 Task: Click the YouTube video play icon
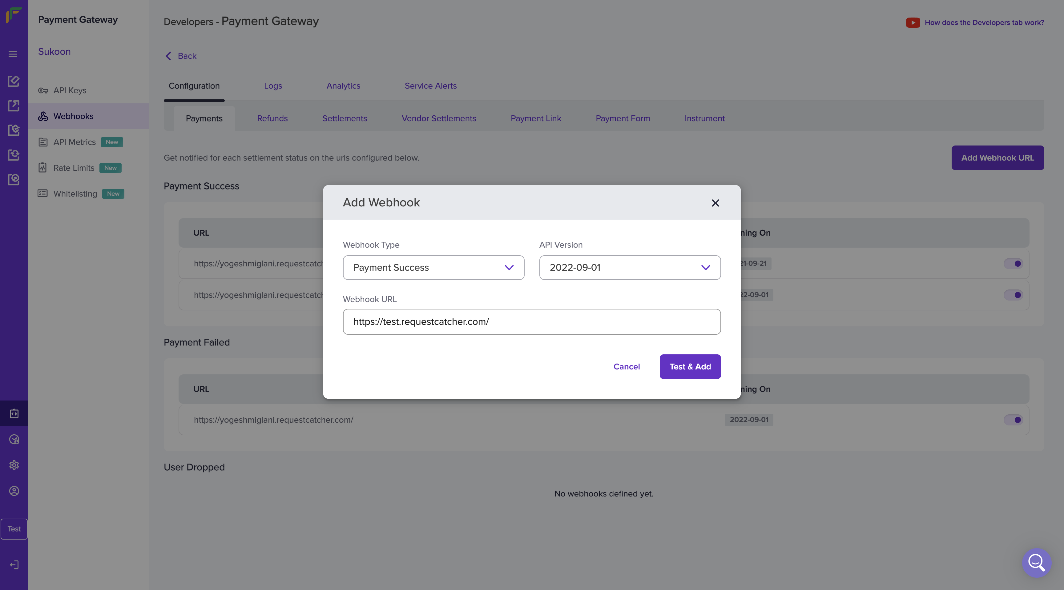coord(913,23)
